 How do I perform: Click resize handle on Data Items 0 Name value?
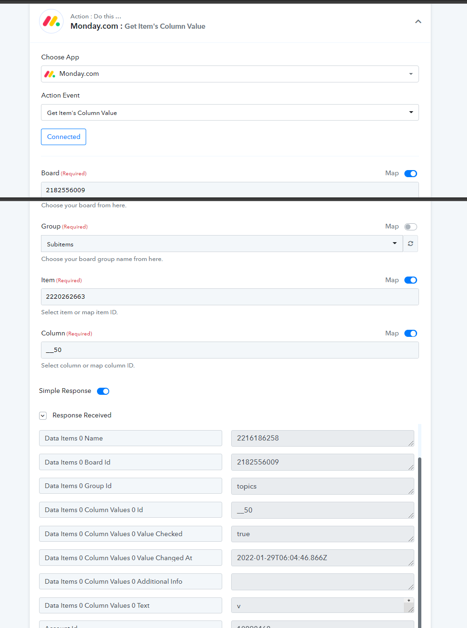(x=411, y=443)
